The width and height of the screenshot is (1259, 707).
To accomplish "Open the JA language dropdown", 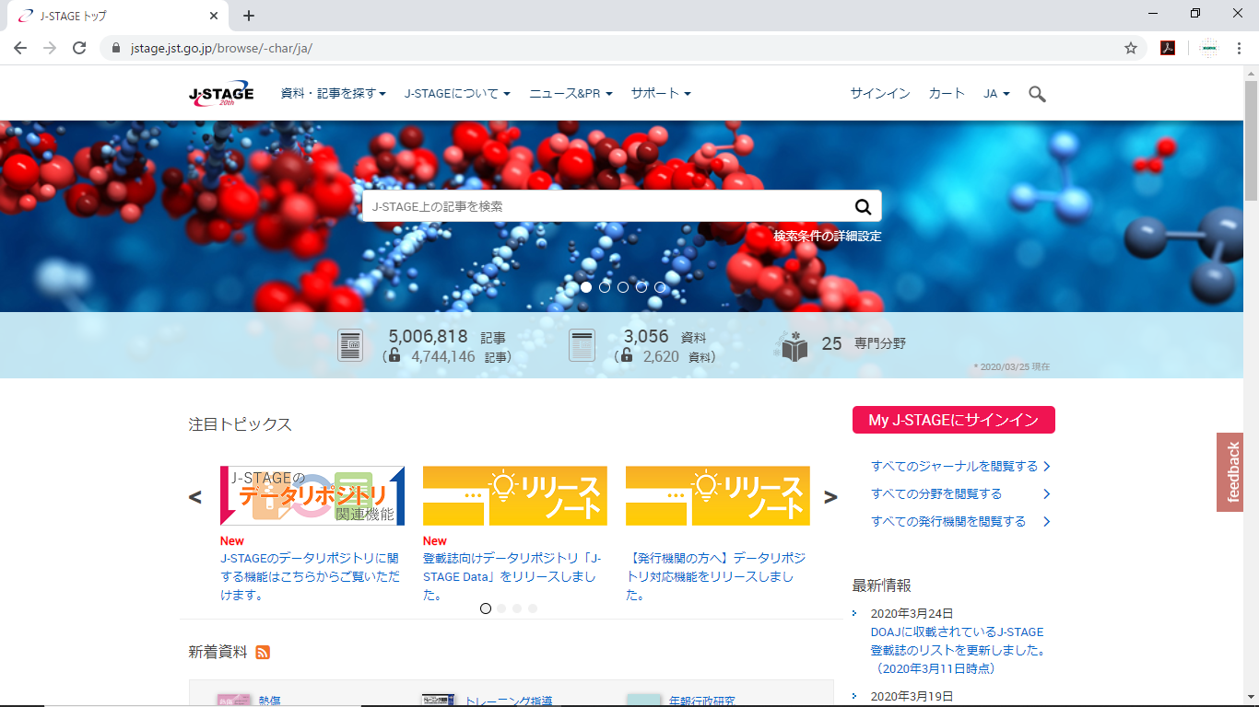I will pyautogui.click(x=996, y=94).
